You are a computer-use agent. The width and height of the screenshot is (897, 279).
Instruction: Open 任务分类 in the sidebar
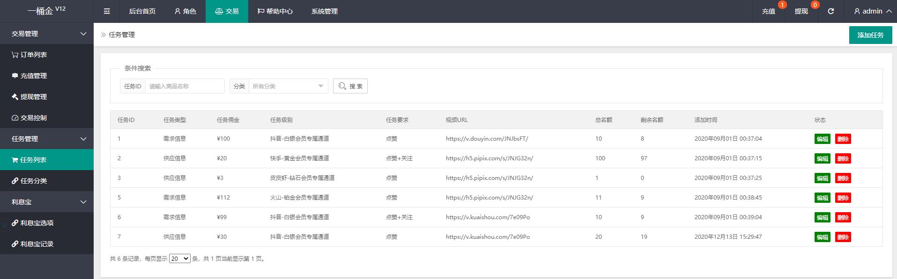(47, 181)
